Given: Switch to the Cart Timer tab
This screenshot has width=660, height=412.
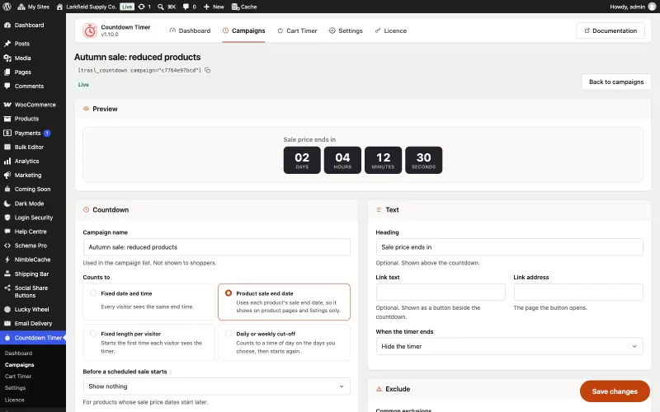Looking at the screenshot, I should pyautogui.click(x=297, y=30).
